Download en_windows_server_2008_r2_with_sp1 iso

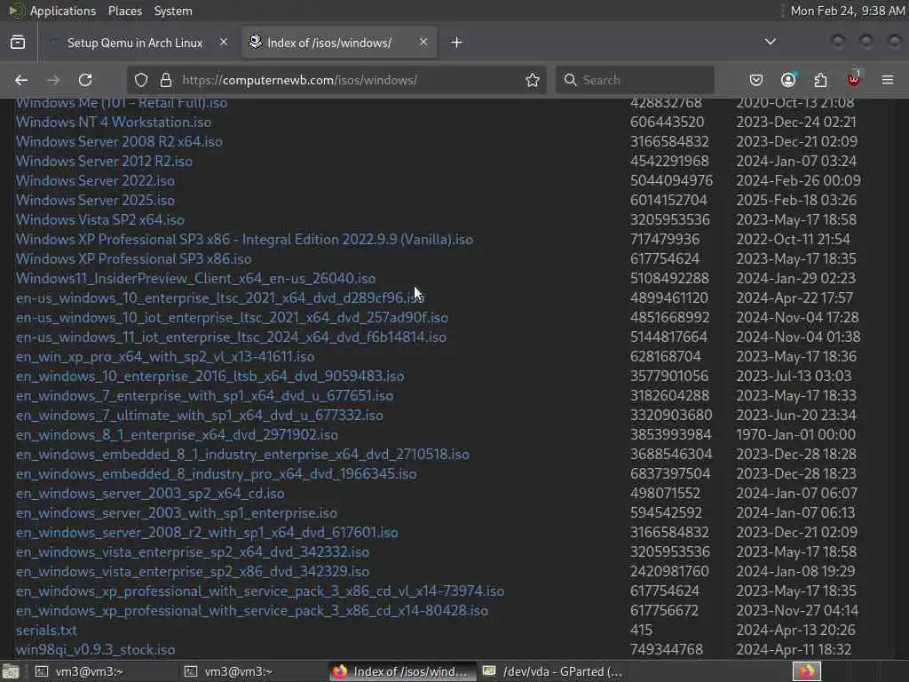pyautogui.click(x=207, y=533)
